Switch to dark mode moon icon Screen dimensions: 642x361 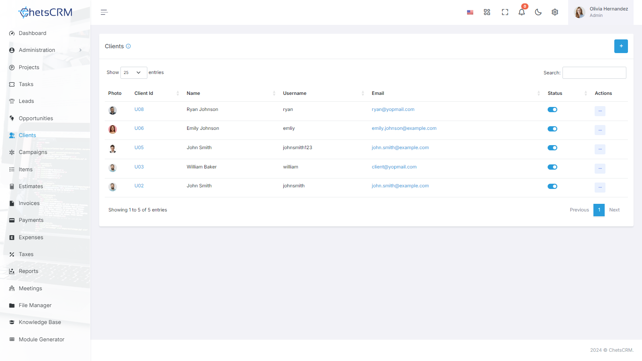(538, 12)
